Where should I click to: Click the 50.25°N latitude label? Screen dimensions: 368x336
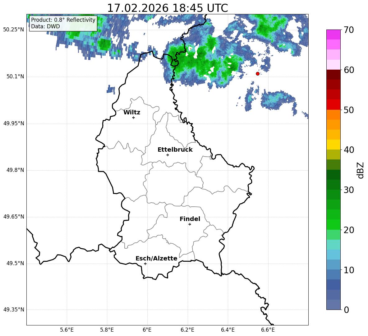pos(14,30)
